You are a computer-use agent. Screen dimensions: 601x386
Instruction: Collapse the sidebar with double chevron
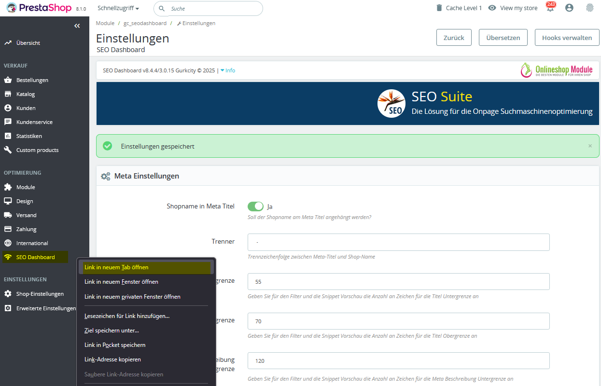[x=77, y=26]
